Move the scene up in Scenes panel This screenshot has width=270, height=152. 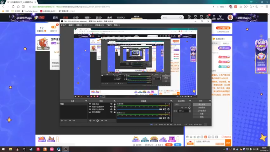[x=70, y=121]
